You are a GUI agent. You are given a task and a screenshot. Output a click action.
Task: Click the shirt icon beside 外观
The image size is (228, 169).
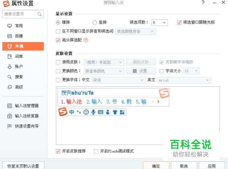coord(10,46)
